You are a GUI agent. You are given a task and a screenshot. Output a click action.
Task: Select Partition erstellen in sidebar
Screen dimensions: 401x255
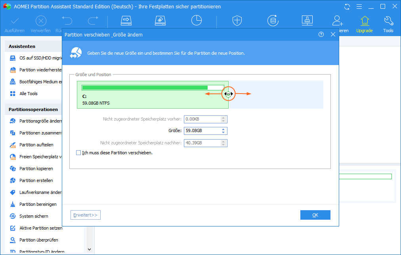[36, 180]
